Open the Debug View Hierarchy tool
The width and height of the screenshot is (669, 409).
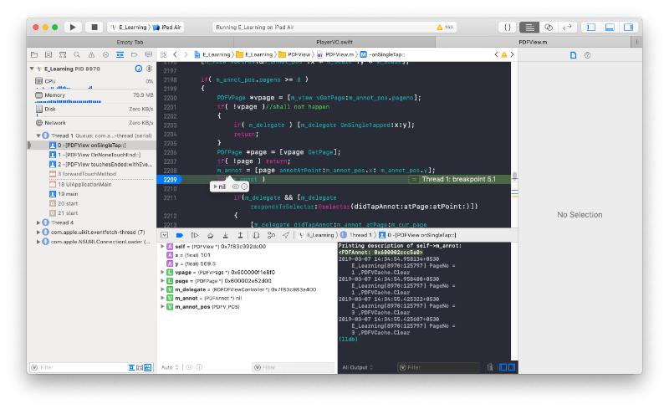pos(258,236)
